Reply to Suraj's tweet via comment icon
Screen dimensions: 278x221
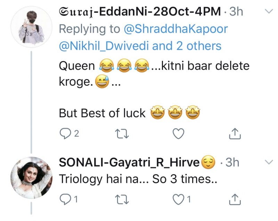coord(65,134)
